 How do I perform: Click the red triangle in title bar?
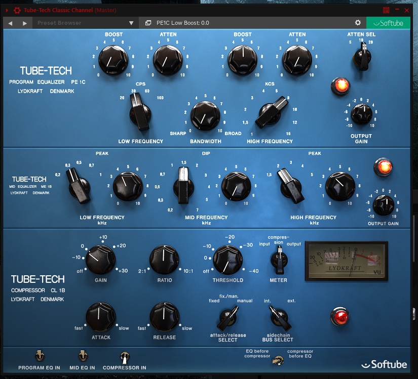tap(7, 11)
